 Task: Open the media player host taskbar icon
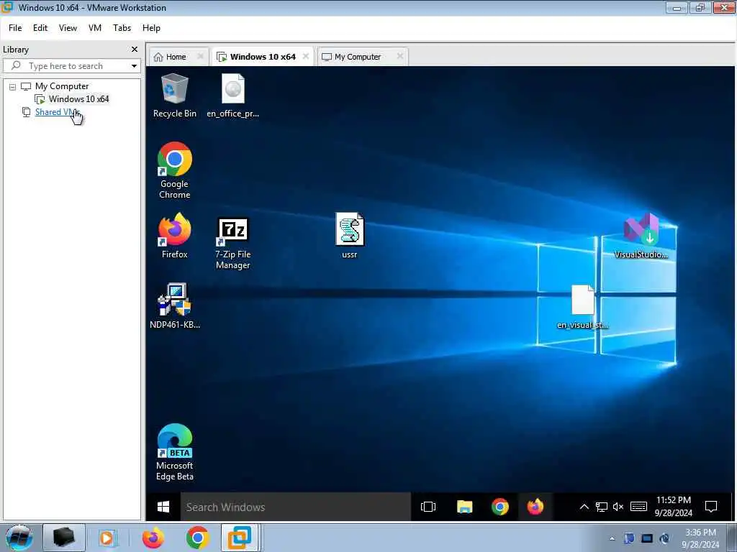coord(107,538)
